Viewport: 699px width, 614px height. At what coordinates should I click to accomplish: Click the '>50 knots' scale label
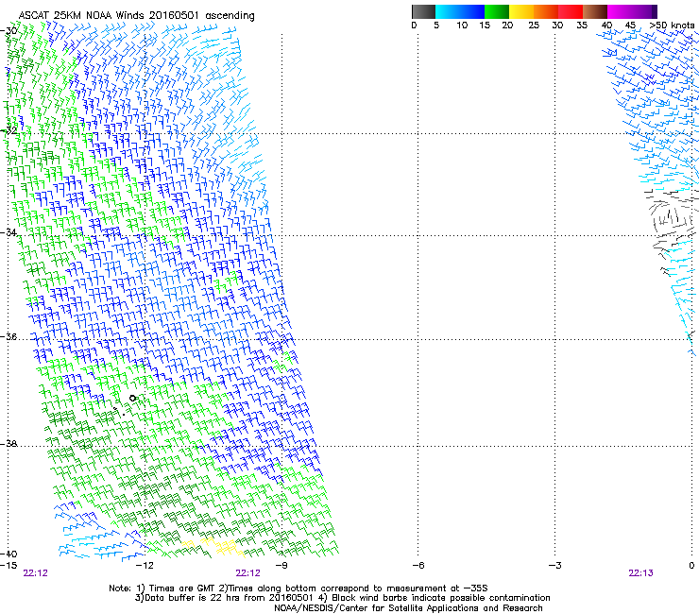tap(672, 26)
